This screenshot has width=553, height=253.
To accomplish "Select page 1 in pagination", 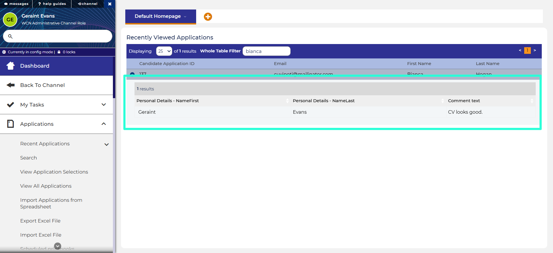I will [x=527, y=50].
